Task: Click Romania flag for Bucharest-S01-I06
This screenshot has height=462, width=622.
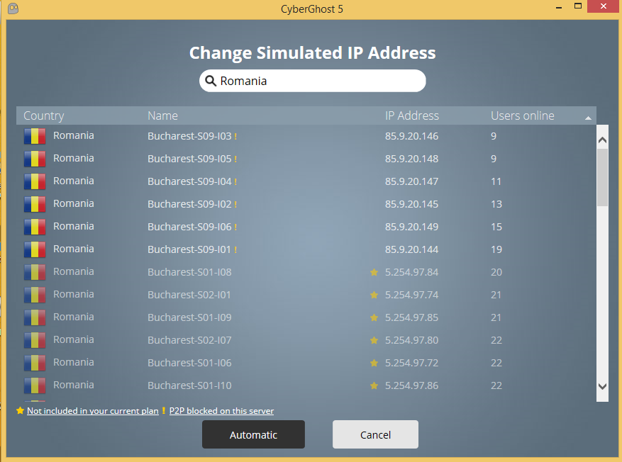Action: pyautogui.click(x=35, y=363)
